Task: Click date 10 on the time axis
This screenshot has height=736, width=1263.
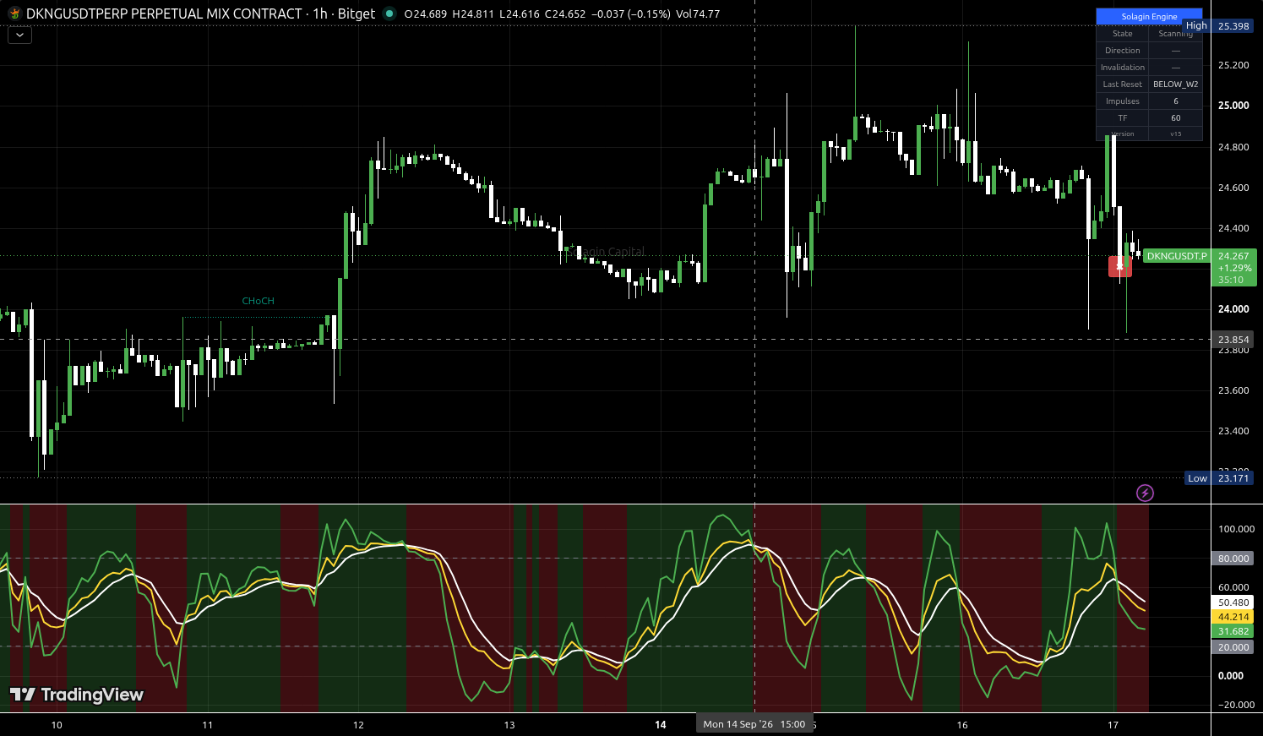Action: click(57, 725)
